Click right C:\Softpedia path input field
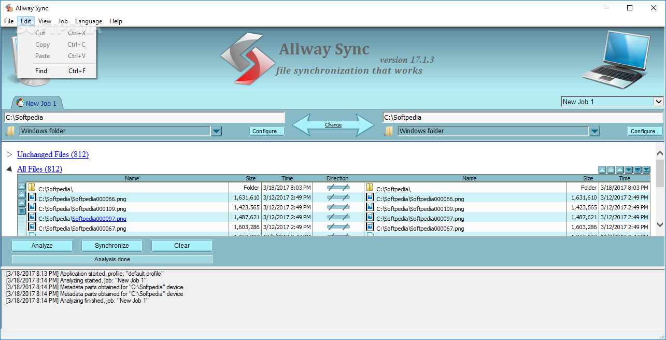Viewport: 666px width, 340px height. click(x=523, y=118)
